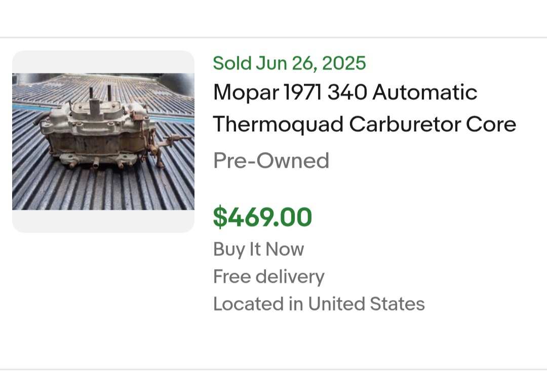Image resolution: width=547 pixels, height=371 pixels.
Task: Click the gray strip below the thumbnail photo
Action: tap(103, 221)
